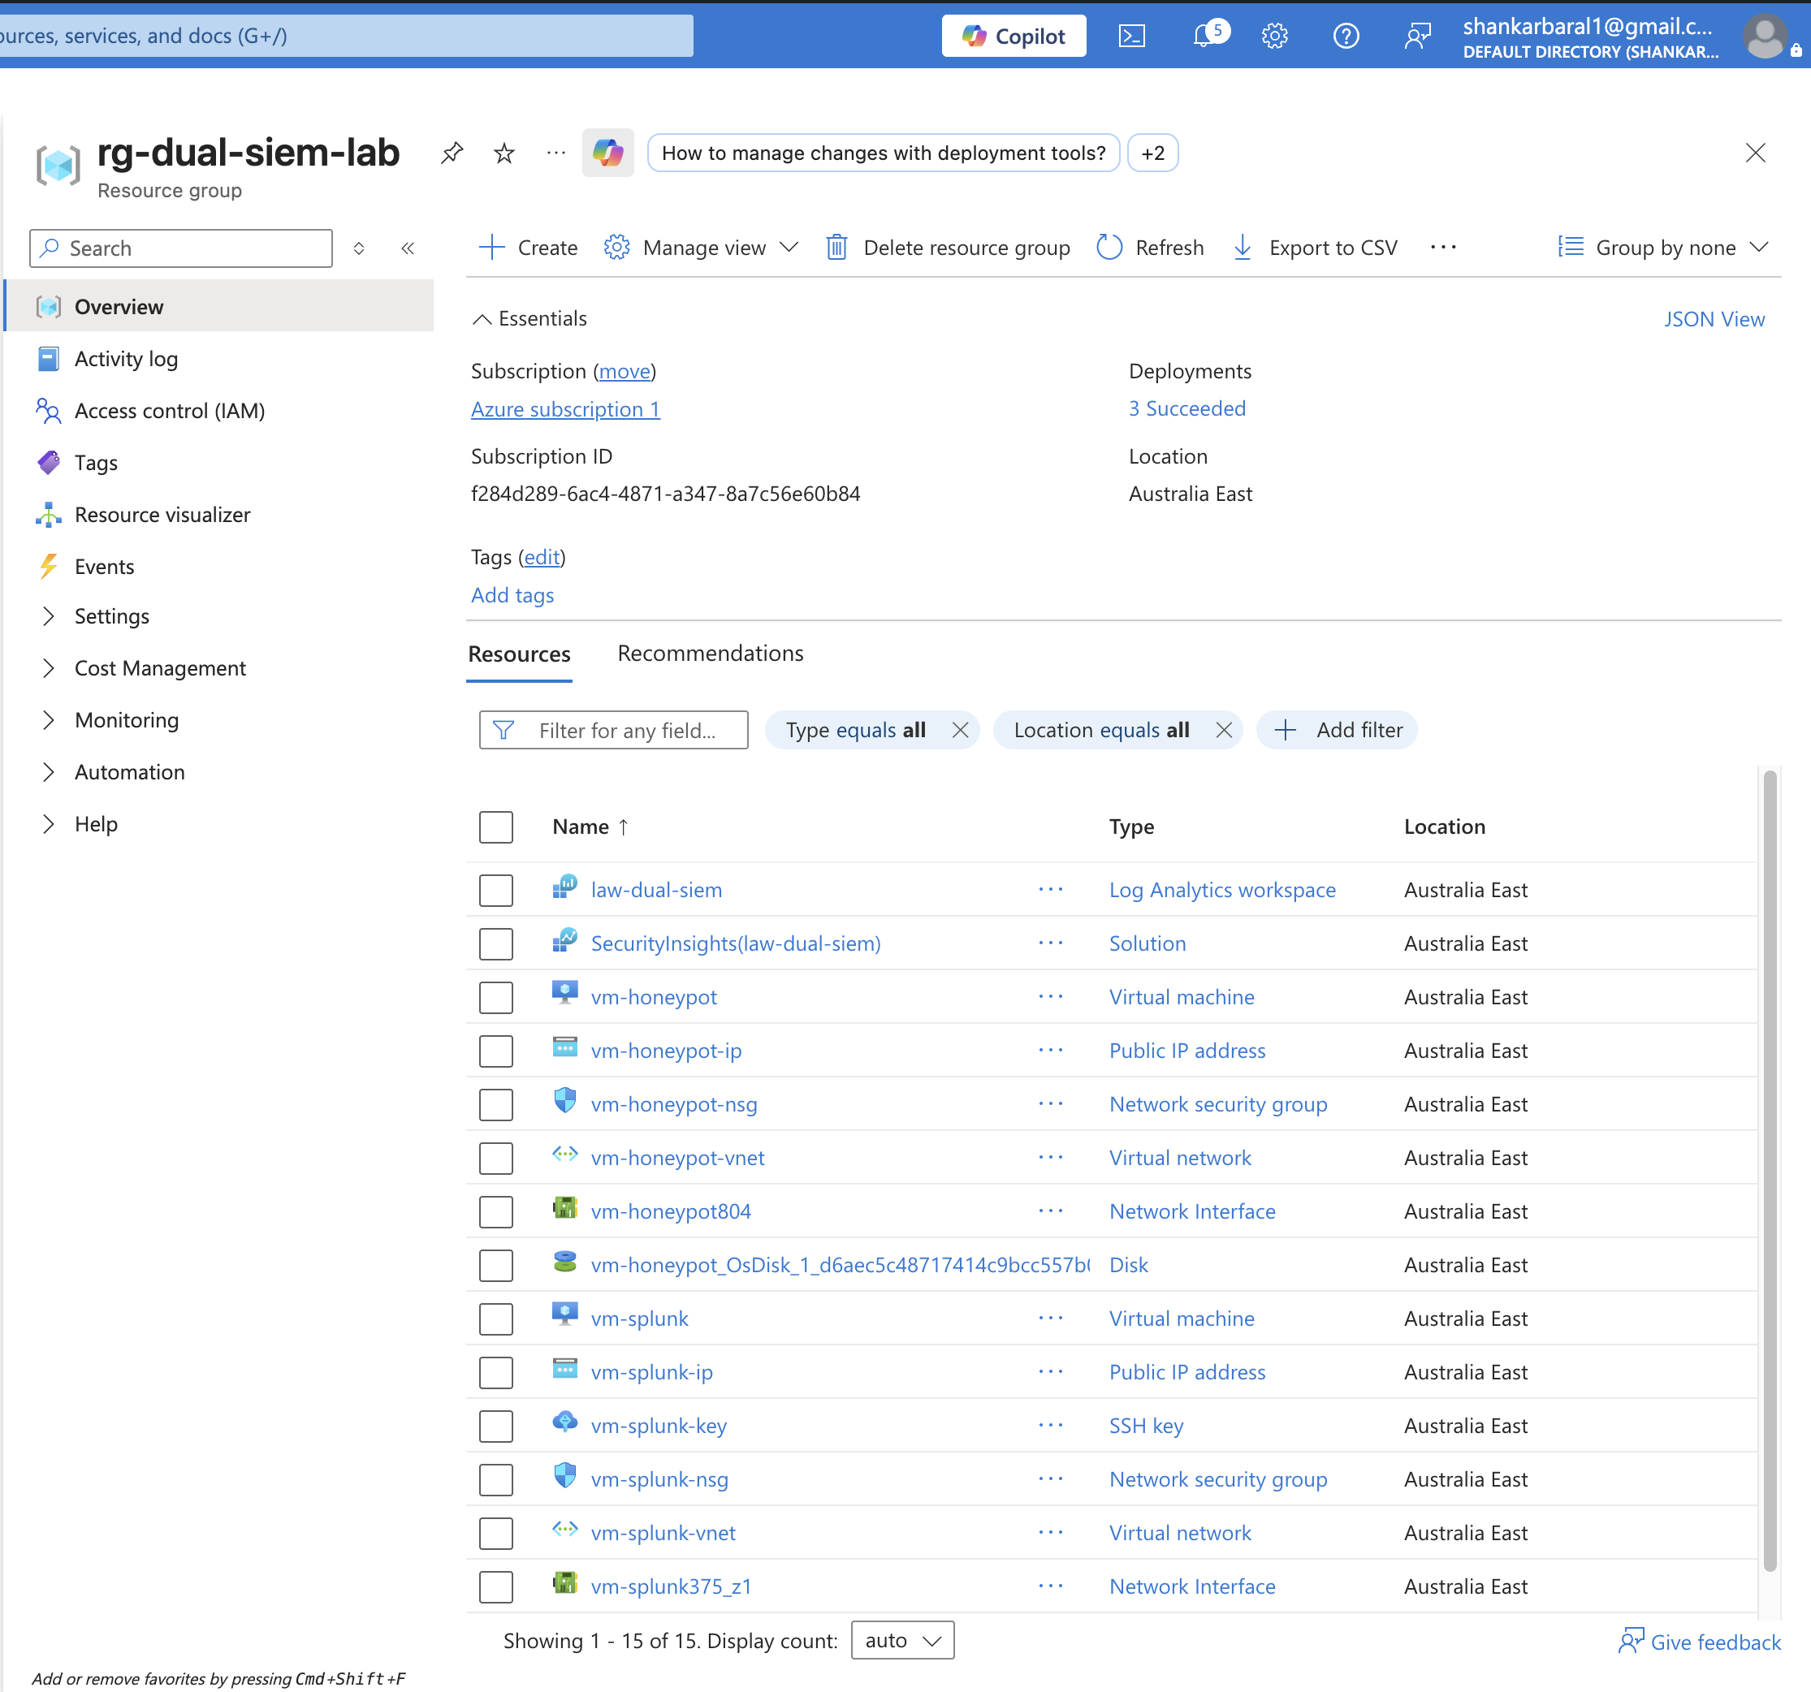The height and width of the screenshot is (1692, 1811).
Task: Check the vm-honeypot-ip row checkbox
Action: (x=495, y=1051)
